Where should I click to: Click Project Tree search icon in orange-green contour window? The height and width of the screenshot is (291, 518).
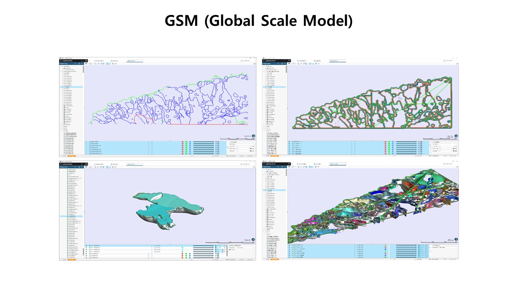(285, 63)
